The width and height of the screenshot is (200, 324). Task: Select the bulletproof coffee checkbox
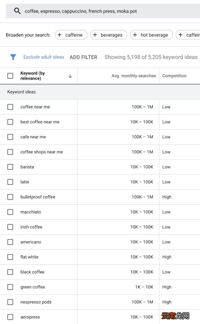pyautogui.click(x=10, y=197)
